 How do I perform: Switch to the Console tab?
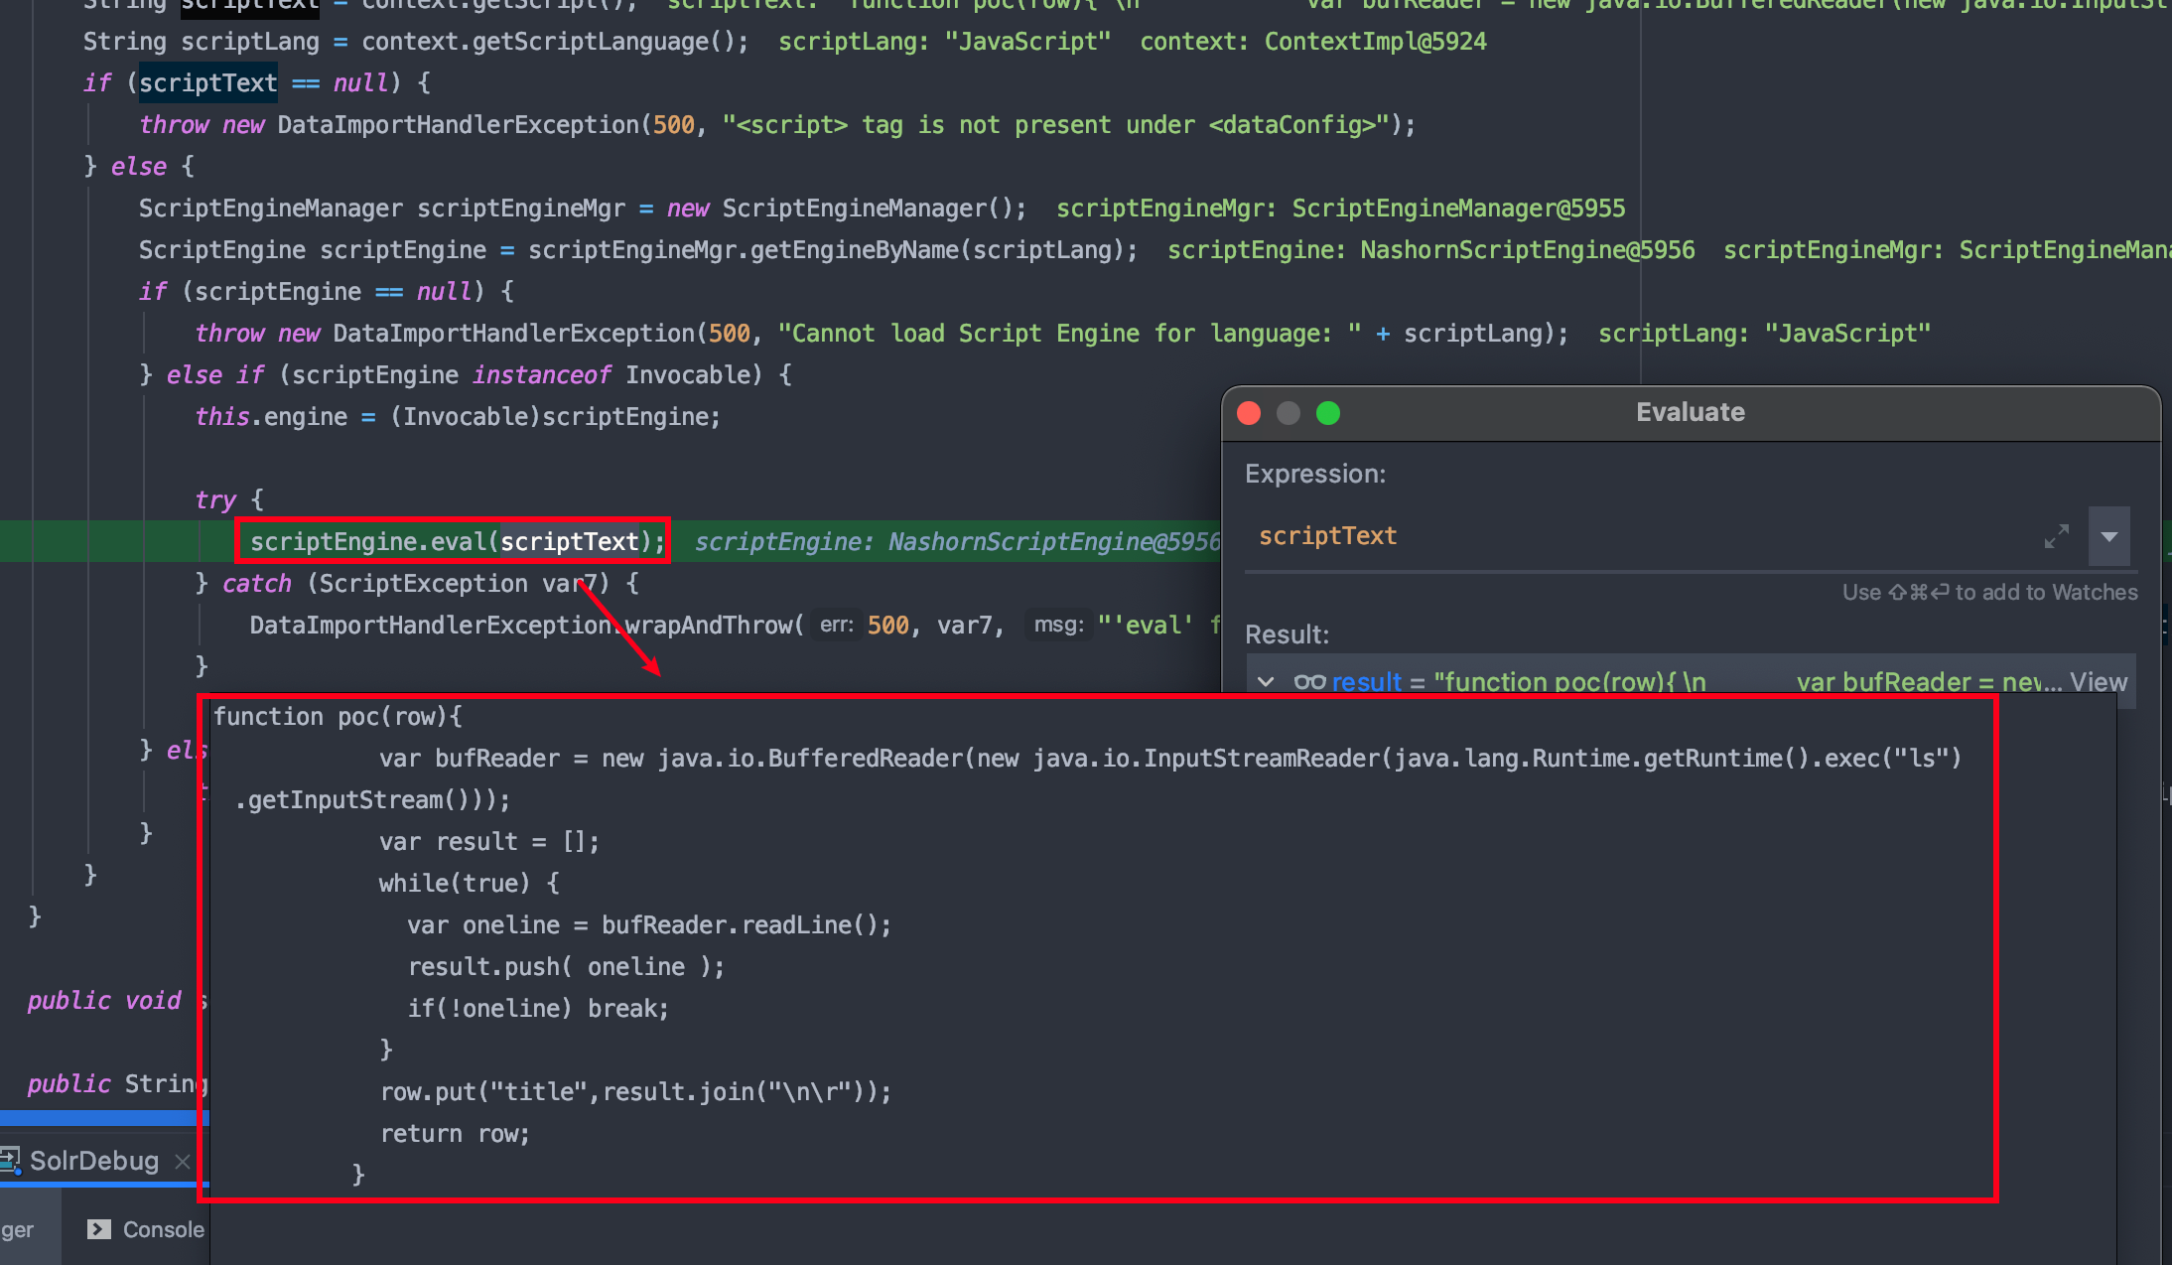163,1229
